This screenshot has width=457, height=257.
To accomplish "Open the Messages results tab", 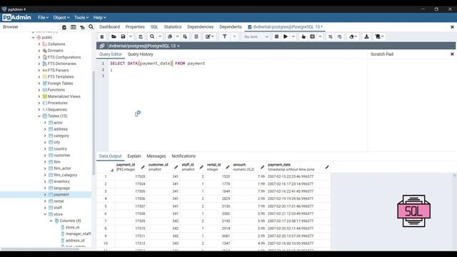I will (156, 156).
